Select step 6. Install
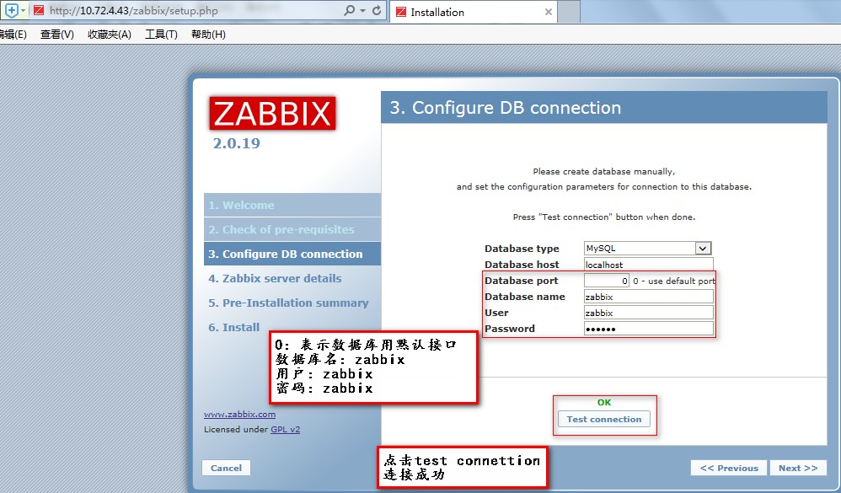 (x=234, y=327)
